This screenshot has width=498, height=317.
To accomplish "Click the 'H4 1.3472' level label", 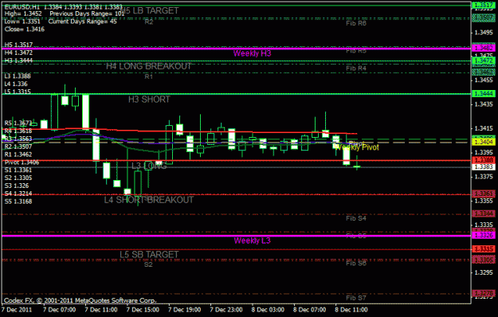I will 18,53.
